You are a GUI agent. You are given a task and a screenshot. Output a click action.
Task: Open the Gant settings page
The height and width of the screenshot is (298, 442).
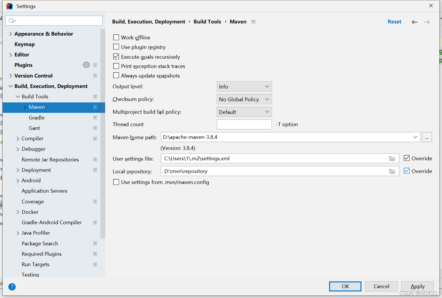point(34,128)
